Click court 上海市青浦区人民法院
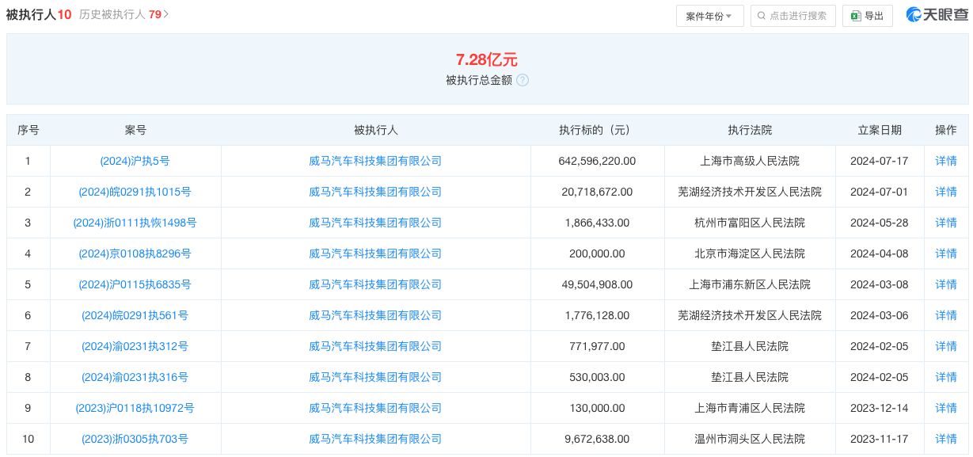The height and width of the screenshot is (457, 973). (x=750, y=408)
